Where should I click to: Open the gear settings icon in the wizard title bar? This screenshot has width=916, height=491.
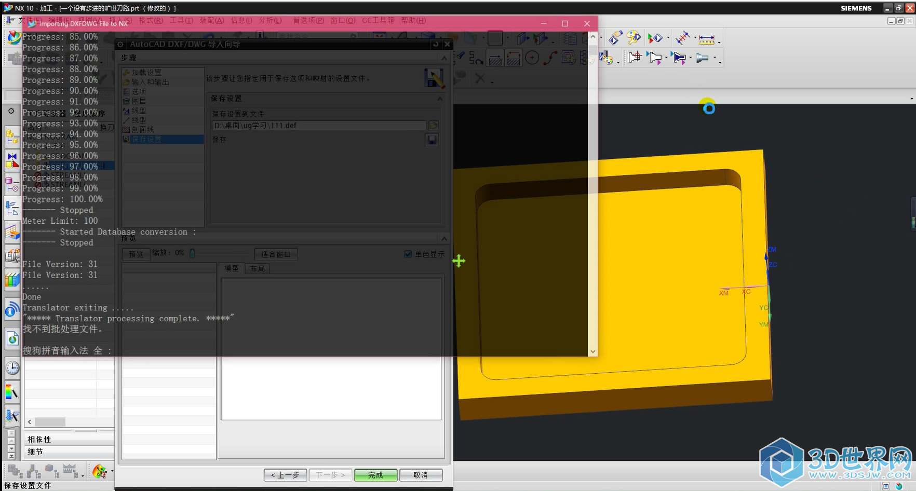pyautogui.click(x=120, y=45)
